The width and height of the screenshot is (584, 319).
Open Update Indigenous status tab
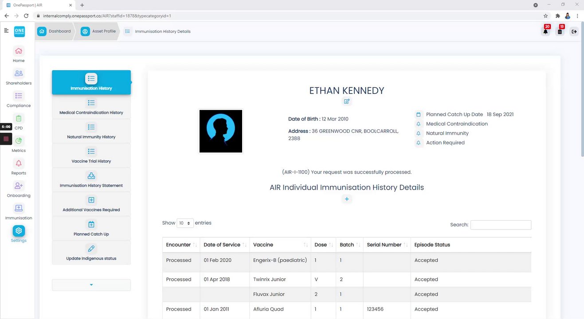point(91,253)
